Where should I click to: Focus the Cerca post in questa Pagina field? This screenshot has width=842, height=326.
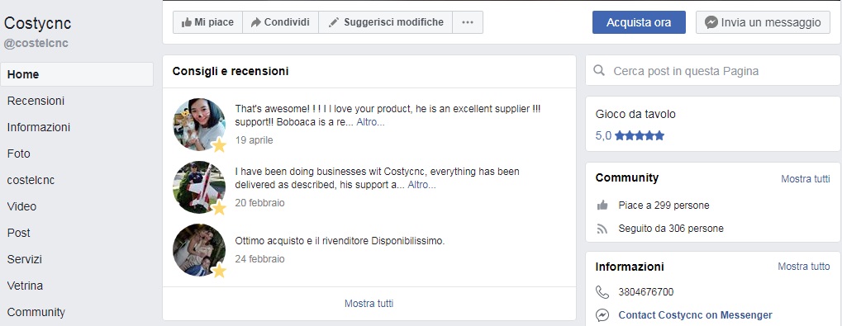[x=712, y=71]
